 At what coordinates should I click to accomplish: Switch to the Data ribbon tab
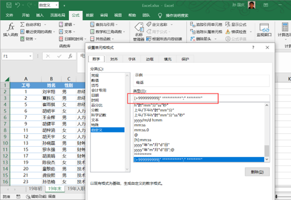tap(89, 15)
